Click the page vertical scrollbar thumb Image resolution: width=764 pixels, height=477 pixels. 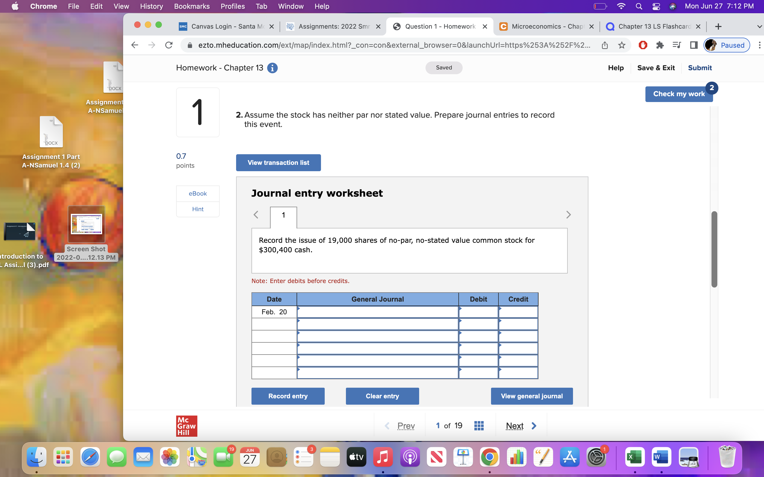point(714,249)
